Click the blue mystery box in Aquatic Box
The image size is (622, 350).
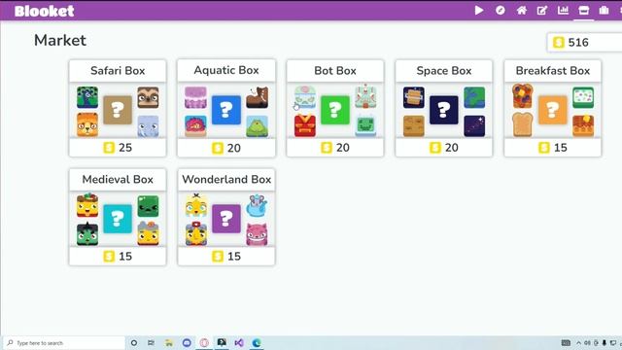coord(226,110)
